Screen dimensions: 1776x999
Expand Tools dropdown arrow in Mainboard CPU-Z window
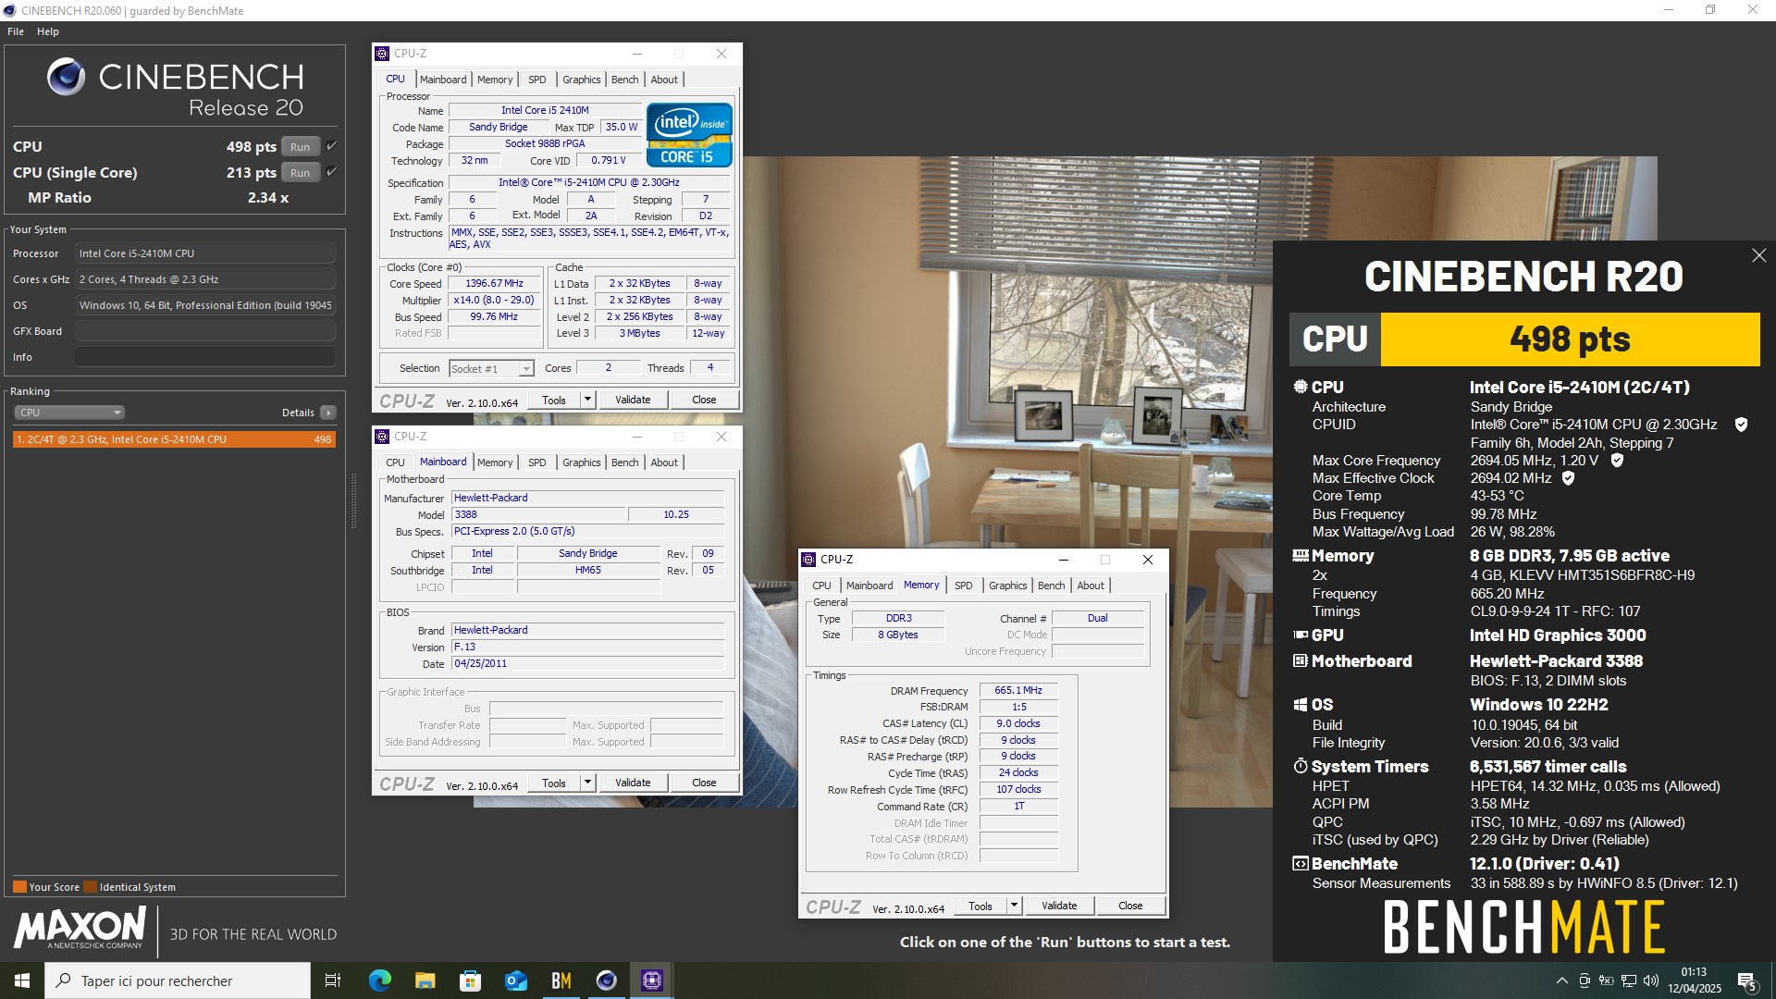point(587,783)
